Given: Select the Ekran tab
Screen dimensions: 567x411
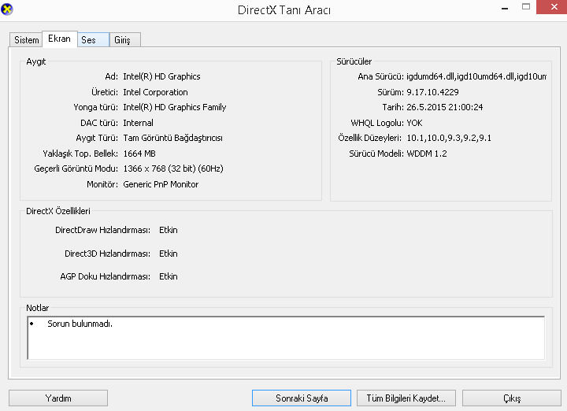Looking at the screenshot, I should point(60,39).
